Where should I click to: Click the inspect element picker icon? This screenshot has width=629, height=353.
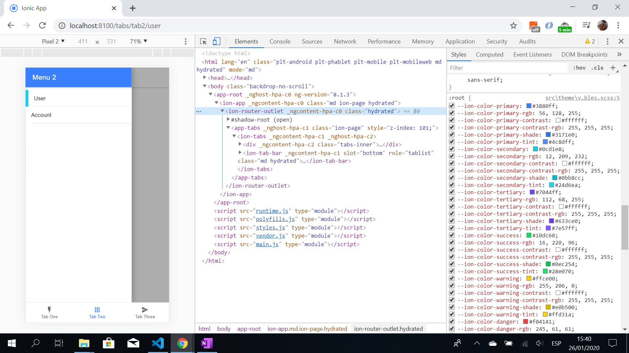[x=203, y=42]
